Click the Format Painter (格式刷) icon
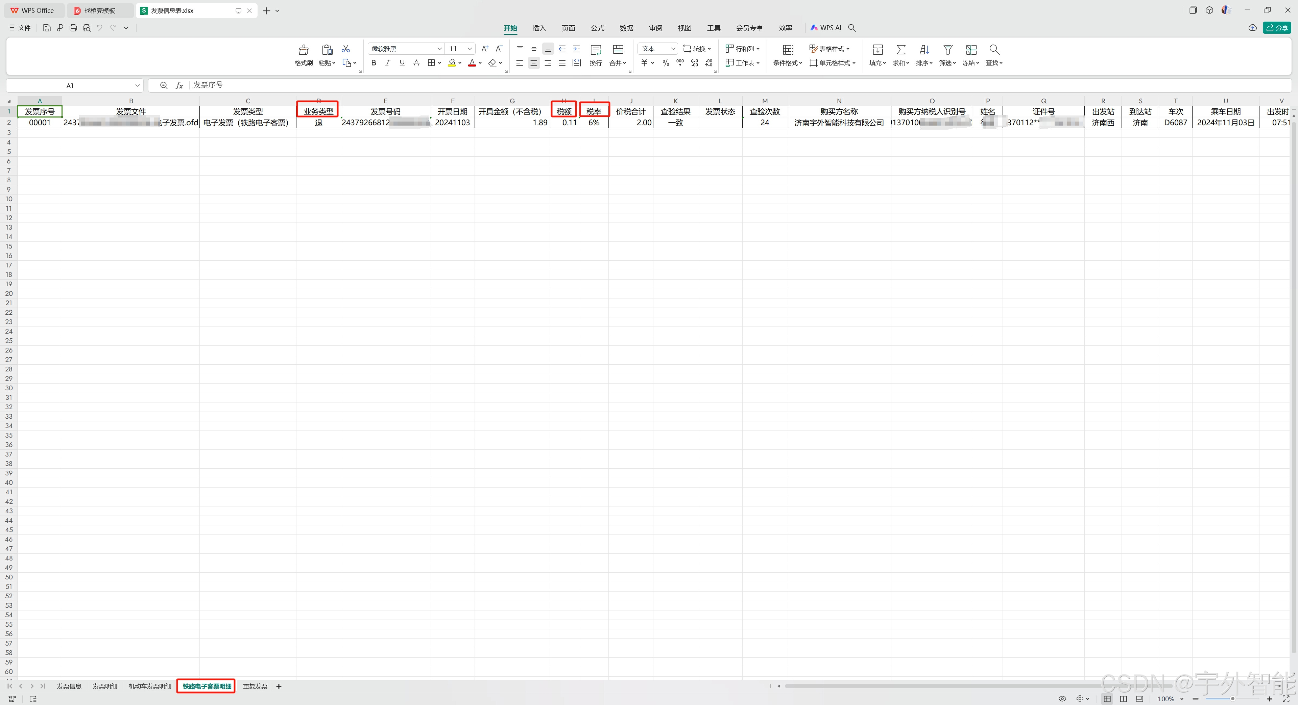 [303, 50]
